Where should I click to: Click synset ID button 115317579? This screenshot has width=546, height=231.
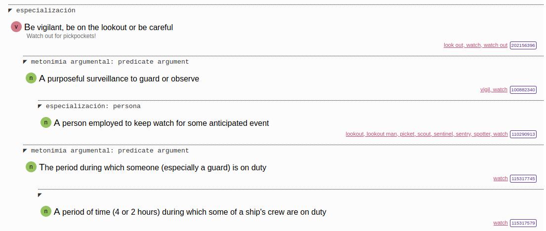coord(523,223)
